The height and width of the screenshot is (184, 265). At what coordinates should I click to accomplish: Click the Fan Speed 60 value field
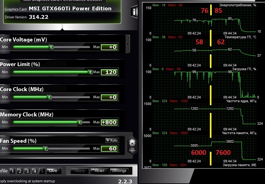pos(110,149)
